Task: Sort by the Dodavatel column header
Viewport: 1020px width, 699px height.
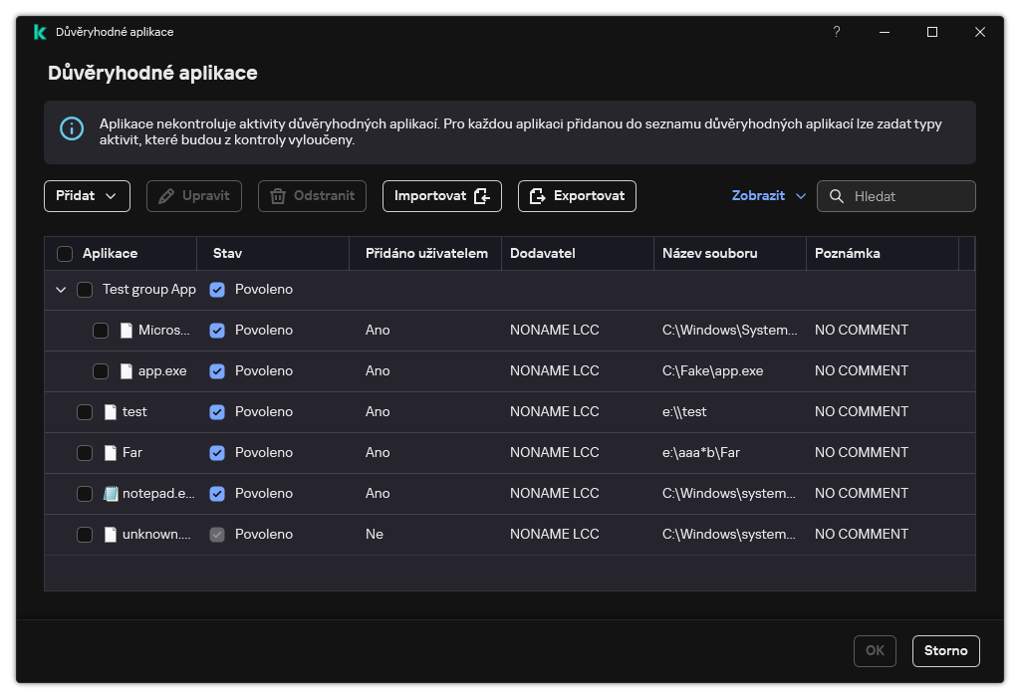Action: 543,254
